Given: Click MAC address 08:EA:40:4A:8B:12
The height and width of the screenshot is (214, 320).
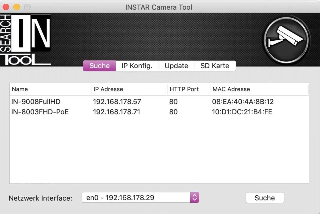Looking at the screenshot, I should 243,102.
